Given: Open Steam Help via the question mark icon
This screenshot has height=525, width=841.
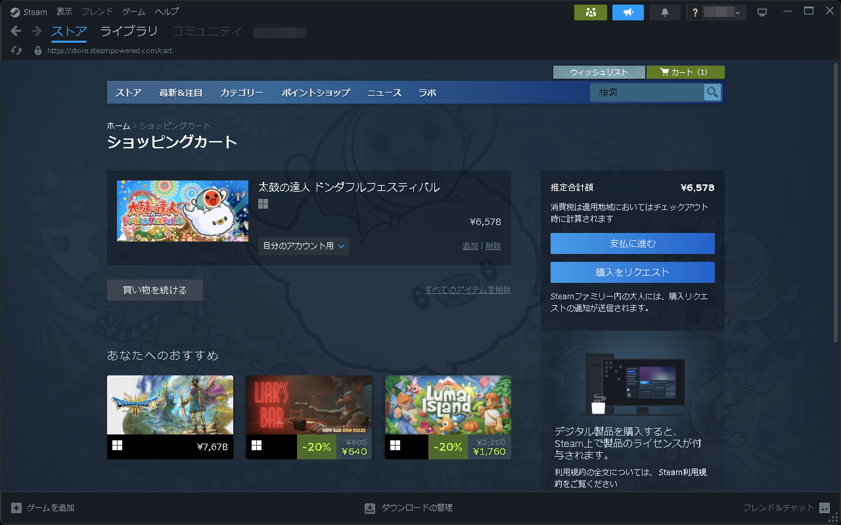Looking at the screenshot, I should [694, 12].
